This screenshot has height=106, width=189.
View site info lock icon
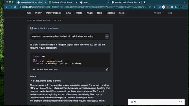tap(20, 7)
